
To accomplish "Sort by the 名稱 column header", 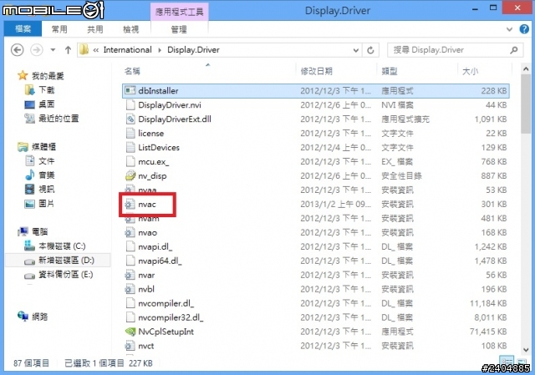I will 132,71.
